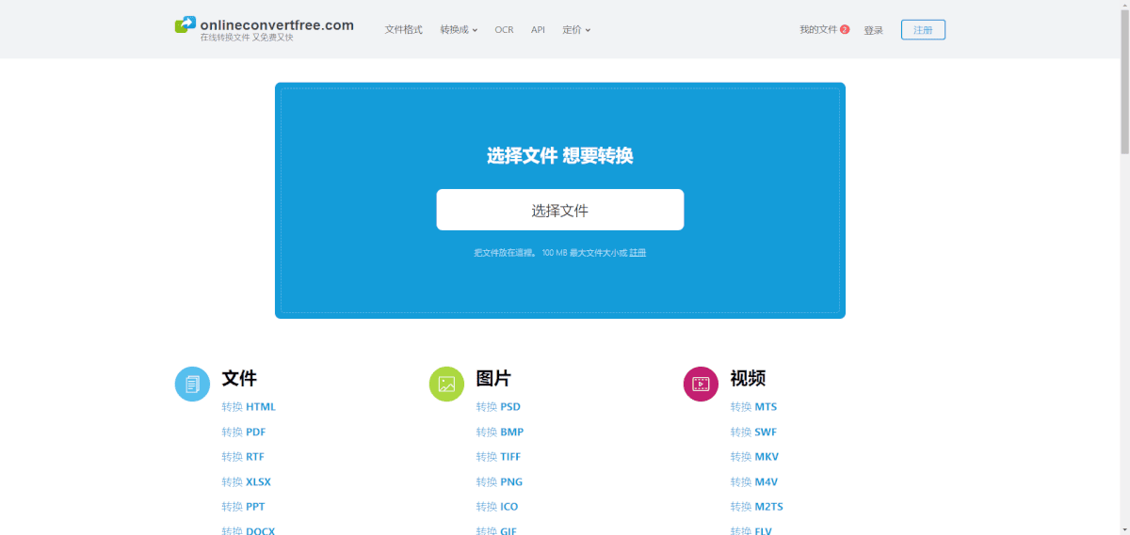
Task: Click the green 图片 image category icon
Action: (x=446, y=384)
